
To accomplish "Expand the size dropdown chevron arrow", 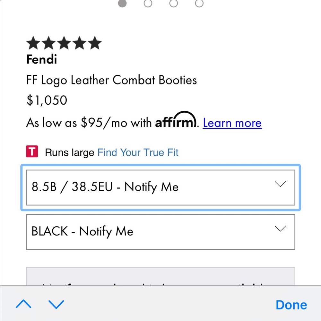I will (x=280, y=184).
